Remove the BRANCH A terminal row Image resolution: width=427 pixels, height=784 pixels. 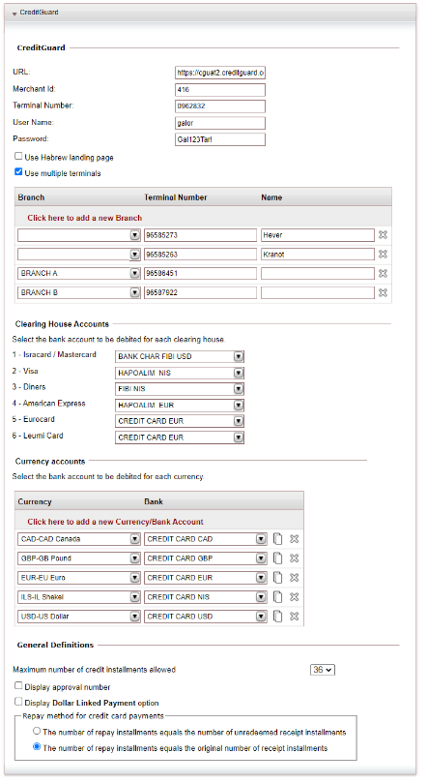click(x=383, y=274)
